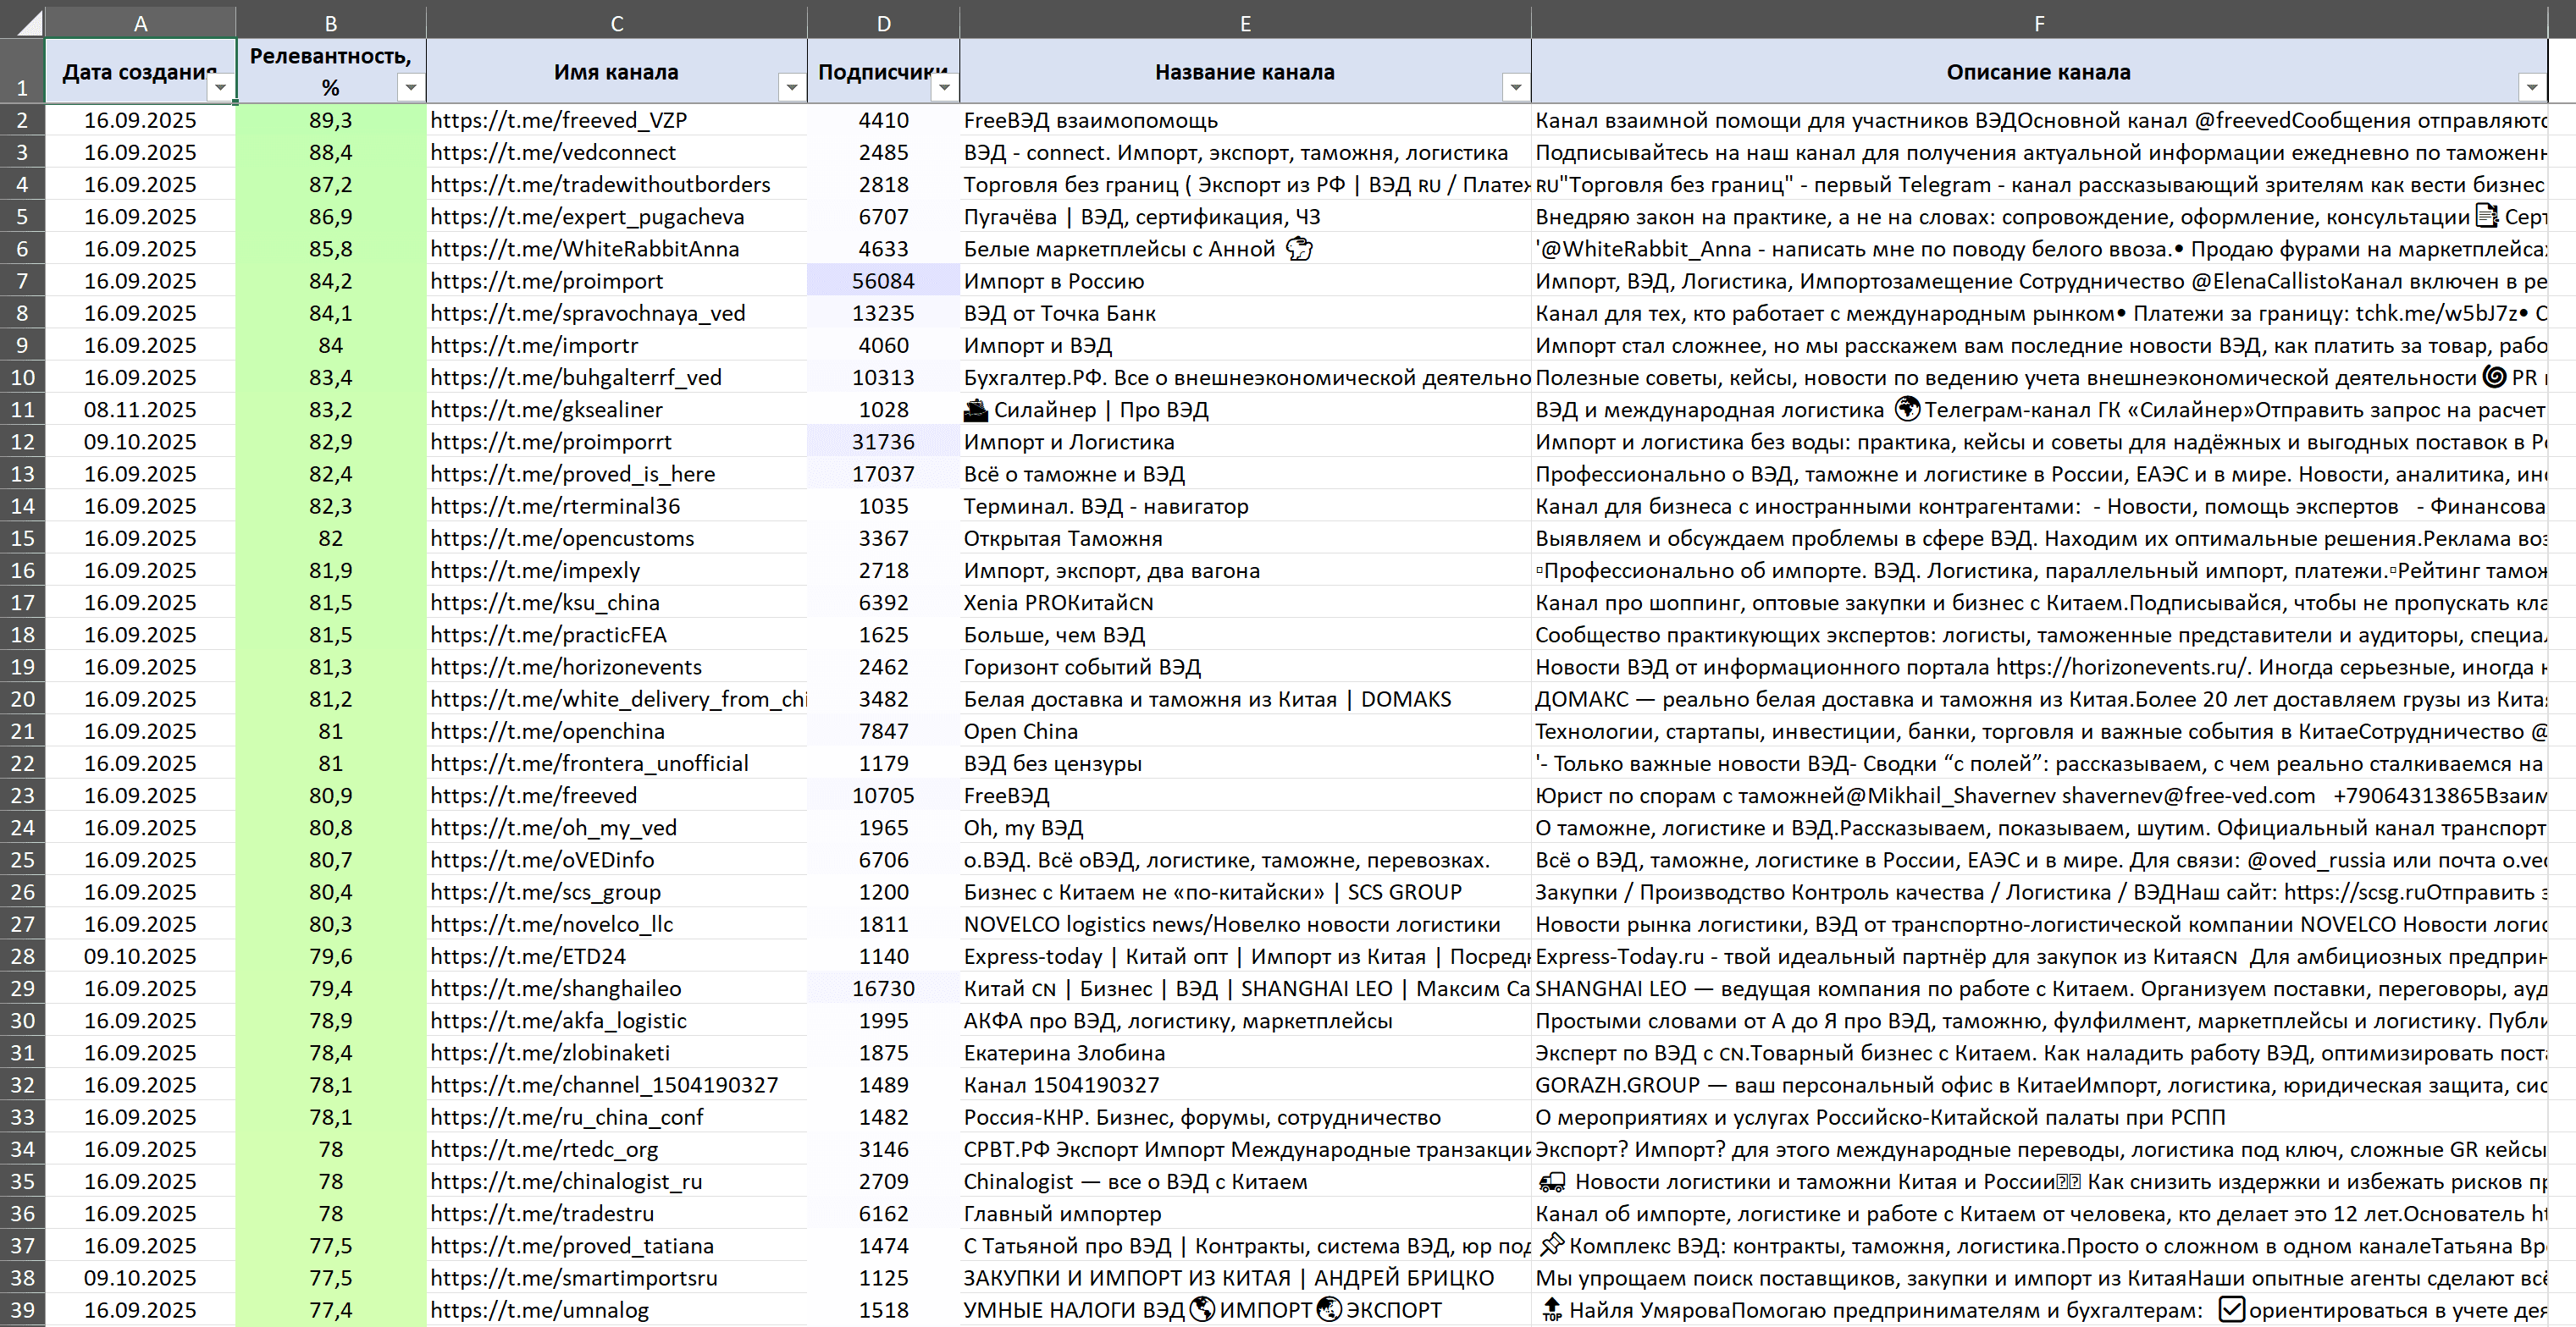
Task: Click the Select All corner triangle
Action: pyautogui.click(x=24, y=22)
